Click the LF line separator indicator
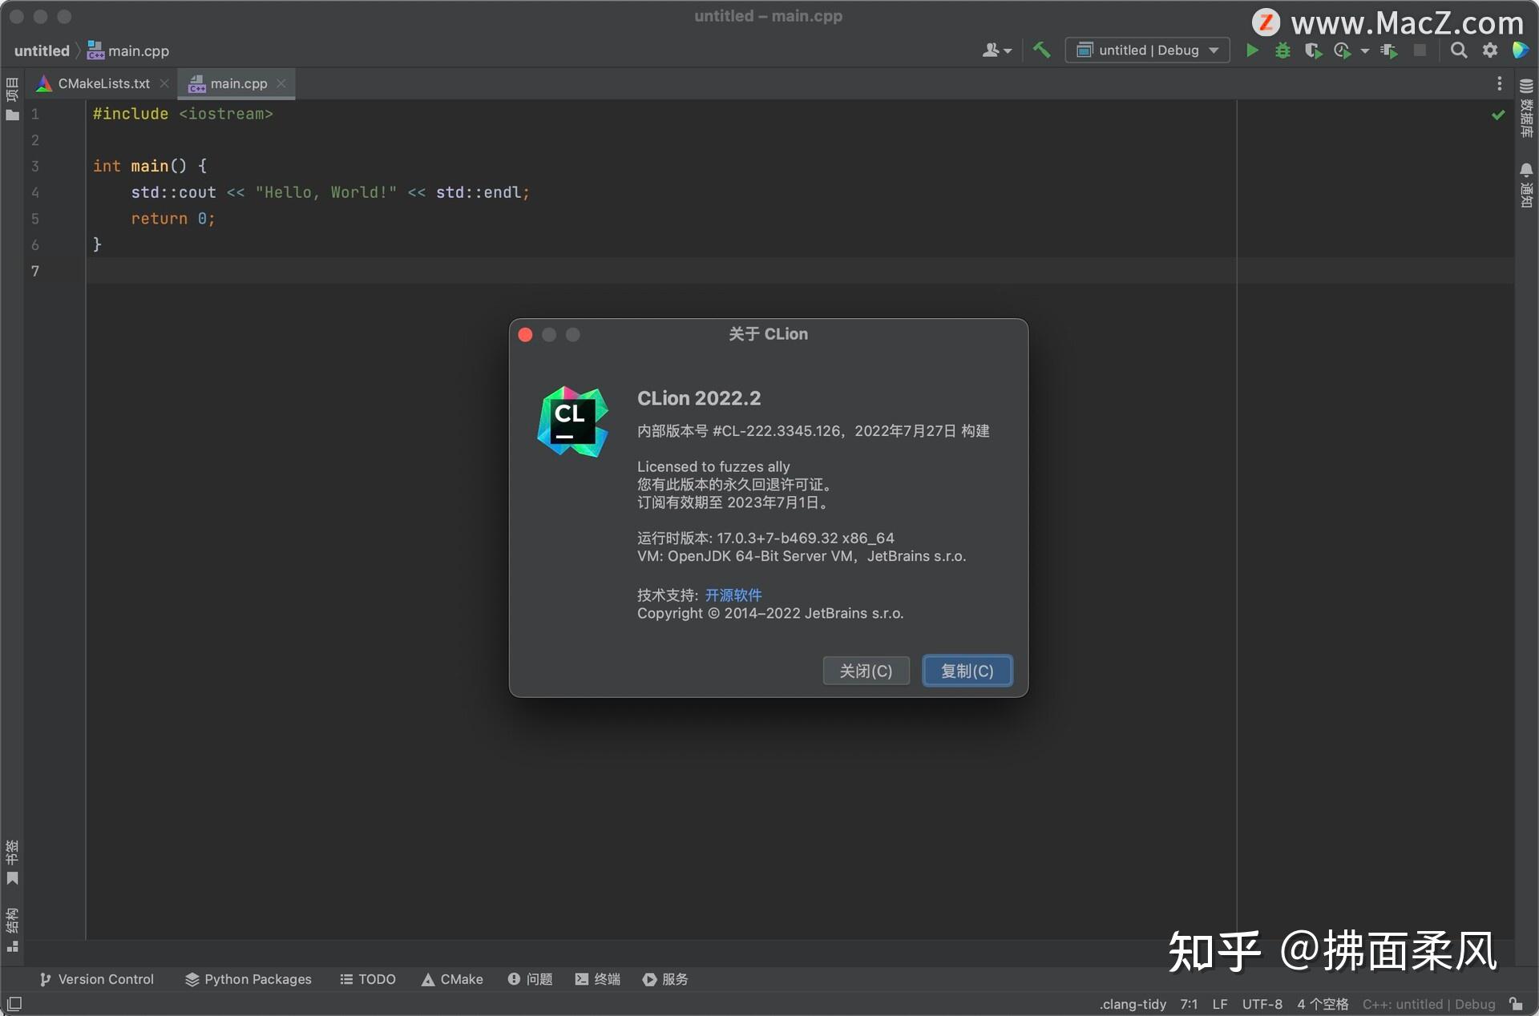Image resolution: width=1539 pixels, height=1016 pixels. pos(1220,1004)
